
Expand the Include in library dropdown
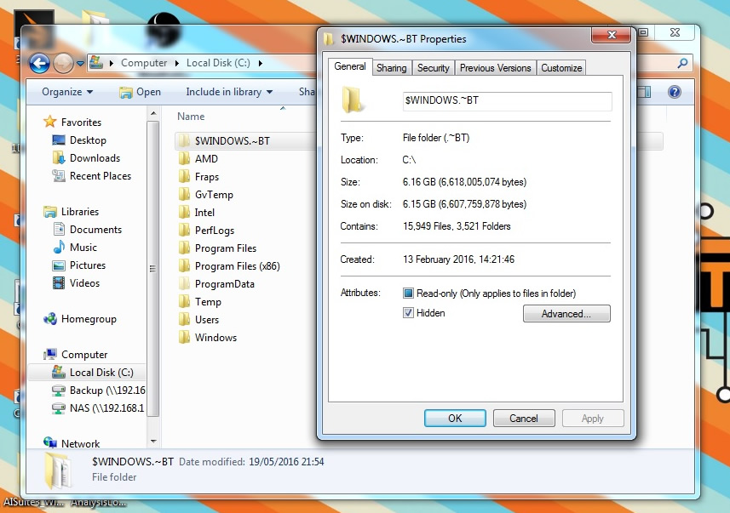pos(229,92)
